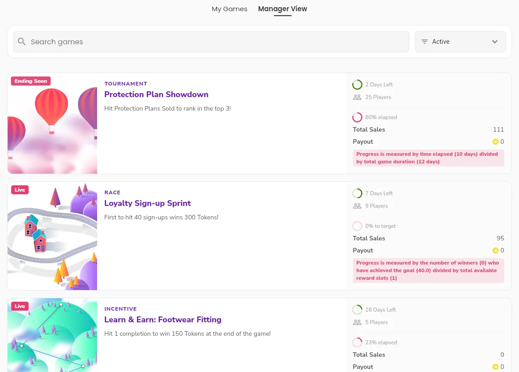Screen dimensions: 519x372
Task: Click the text '80% elapsed'
Action: [381, 117]
